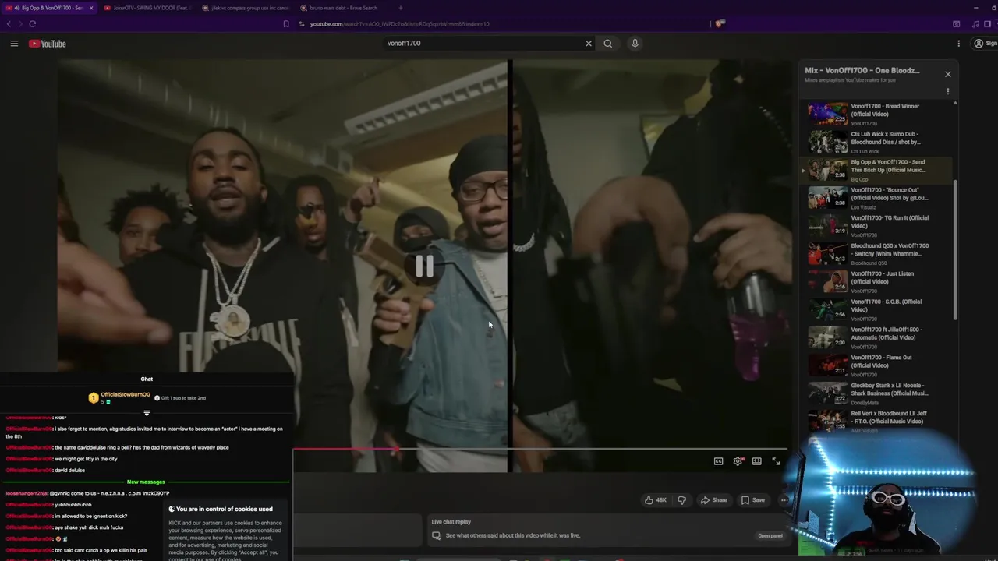Share the video

(713, 500)
